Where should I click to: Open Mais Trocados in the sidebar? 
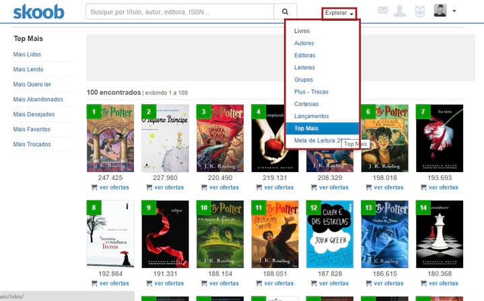pos(32,144)
